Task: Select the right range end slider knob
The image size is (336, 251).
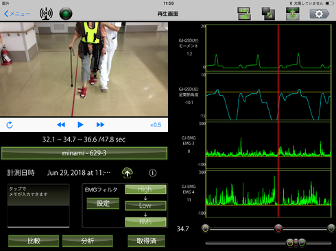Action: [331, 228]
